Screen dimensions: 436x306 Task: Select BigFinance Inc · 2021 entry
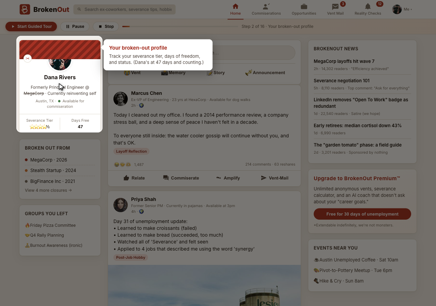[60, 181]
